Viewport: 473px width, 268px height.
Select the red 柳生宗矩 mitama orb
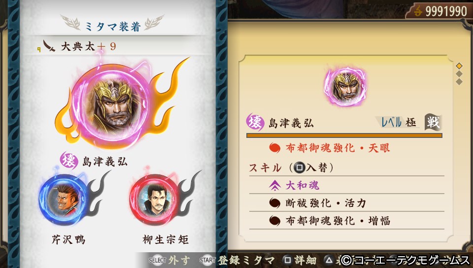click(x=154, y=199)
